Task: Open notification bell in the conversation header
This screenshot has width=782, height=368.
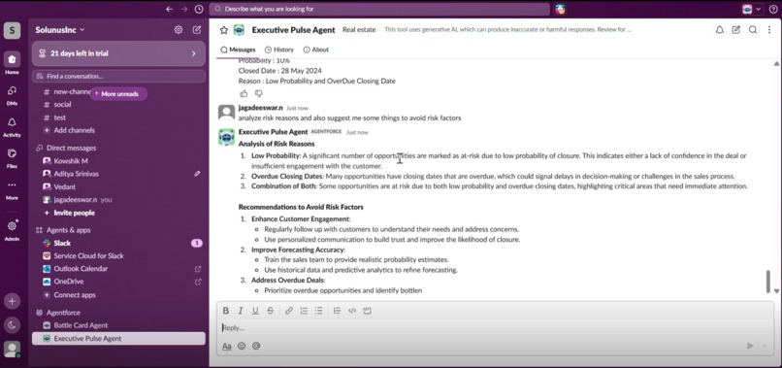Action: tap(720, 30)
